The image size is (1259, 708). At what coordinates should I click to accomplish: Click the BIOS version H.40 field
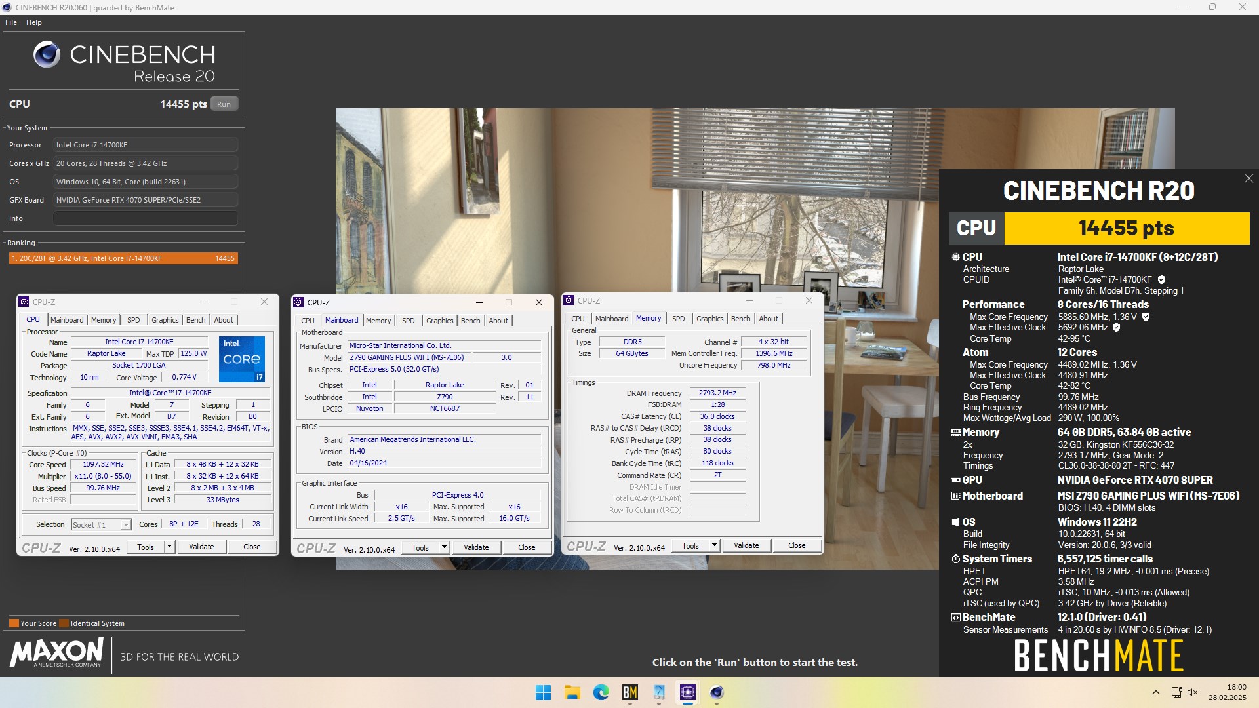pyautogui.click(x=444, y=452)
